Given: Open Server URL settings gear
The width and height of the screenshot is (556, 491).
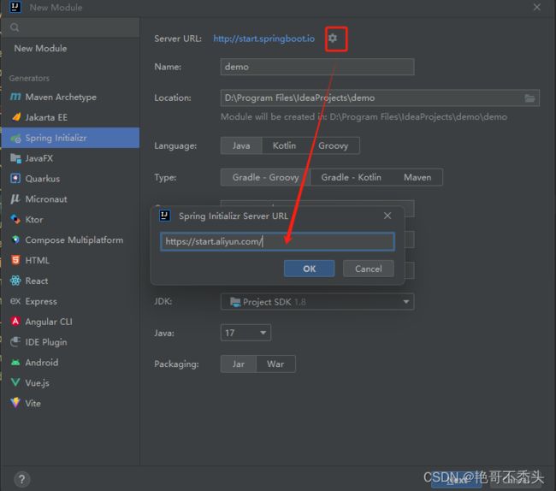Looking at the screenshot, I should 333,38.
